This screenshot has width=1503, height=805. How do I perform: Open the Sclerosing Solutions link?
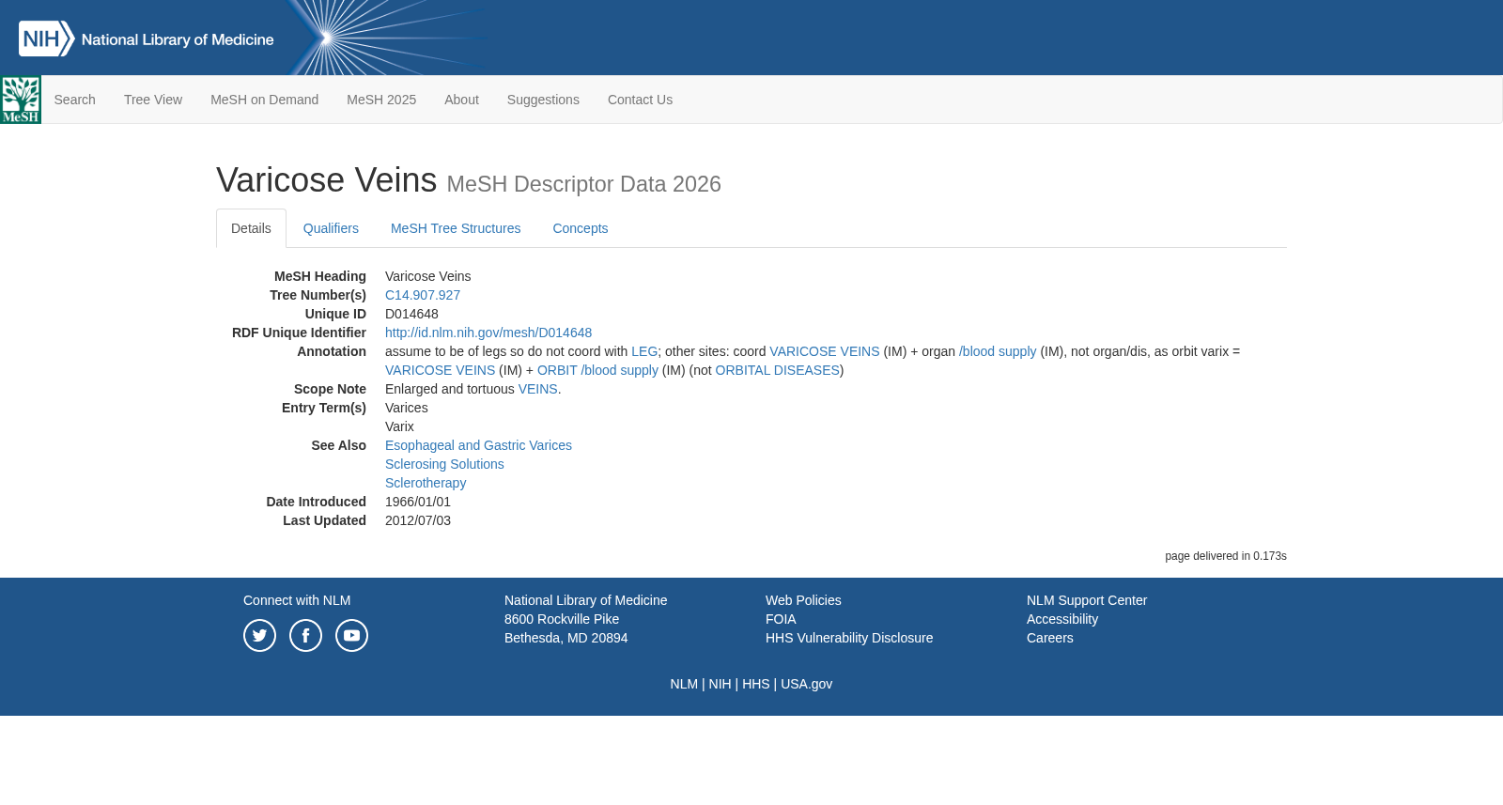tap(444, 464)
